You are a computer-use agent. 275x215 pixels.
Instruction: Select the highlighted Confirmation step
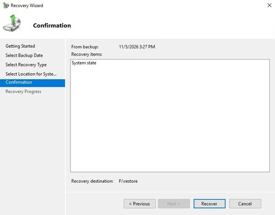pyautogui.click(x=32, y=82)
